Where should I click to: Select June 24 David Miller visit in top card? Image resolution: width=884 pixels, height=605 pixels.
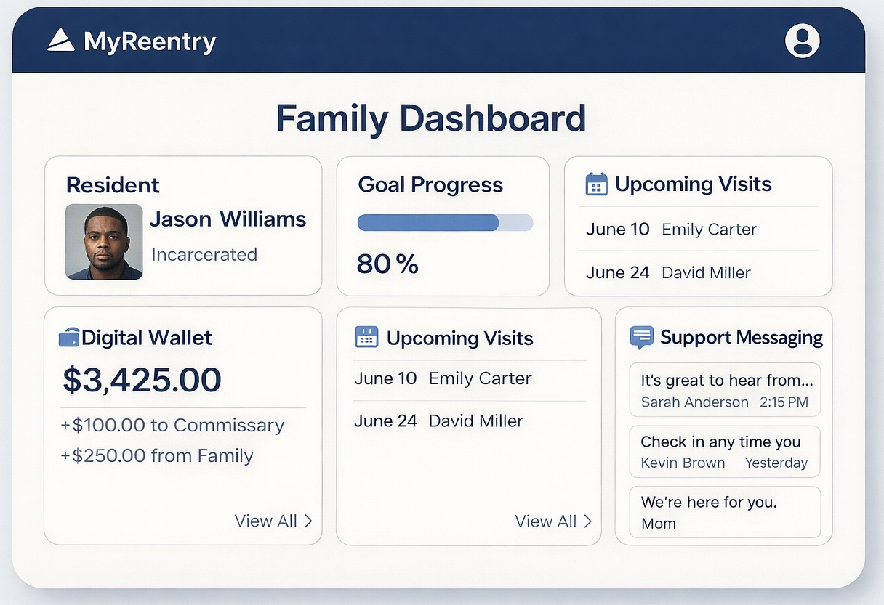click(669, 273)
